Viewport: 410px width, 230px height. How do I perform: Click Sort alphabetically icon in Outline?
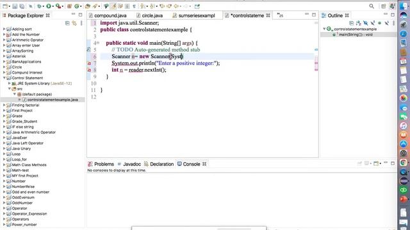359,23
